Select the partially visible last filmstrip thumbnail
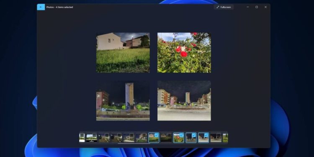Image resolution: width=314 pixels, height=157 pixels. [x=225, y=138]
